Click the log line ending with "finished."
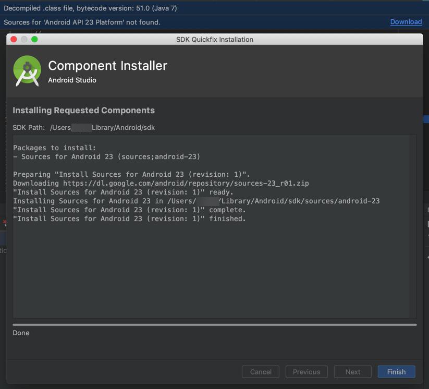 coord(129,218)
